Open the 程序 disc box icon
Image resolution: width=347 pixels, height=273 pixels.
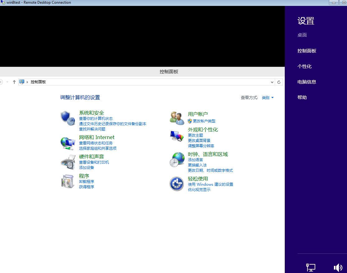point(68,181)
